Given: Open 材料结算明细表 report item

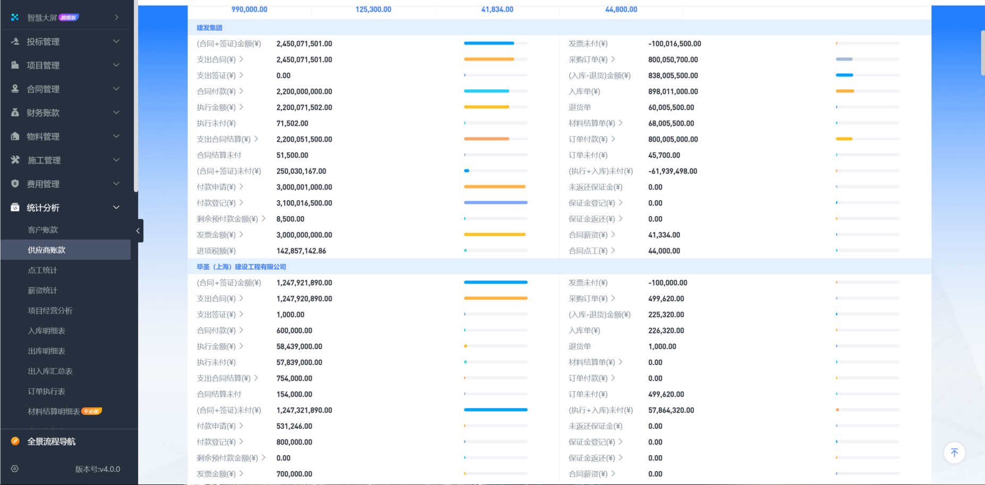Looking at the screenshot, I should click(54, 412).
